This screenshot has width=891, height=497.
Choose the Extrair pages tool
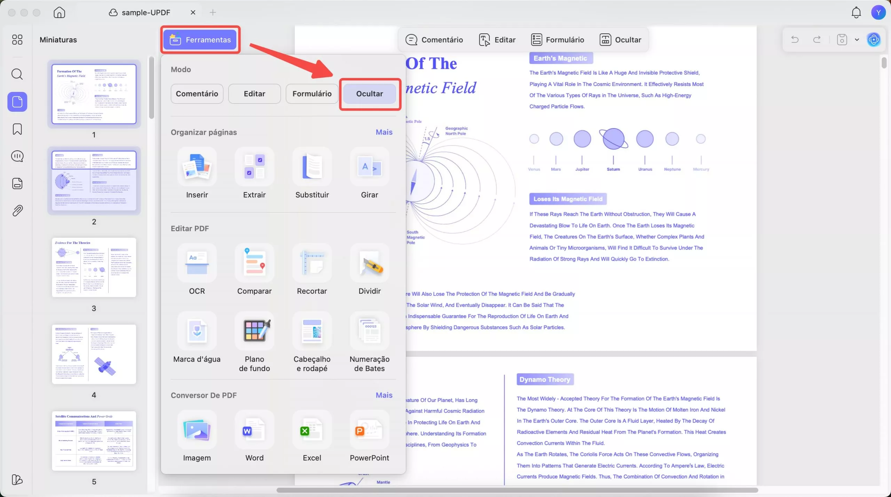point(254,173)
